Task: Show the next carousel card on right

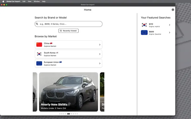Action: pos(102,92)
